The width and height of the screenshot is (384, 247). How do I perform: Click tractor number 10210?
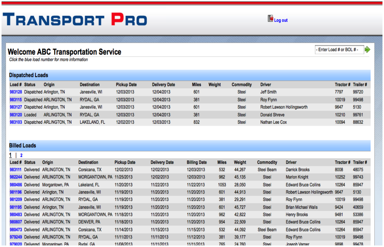pos(340,115)
